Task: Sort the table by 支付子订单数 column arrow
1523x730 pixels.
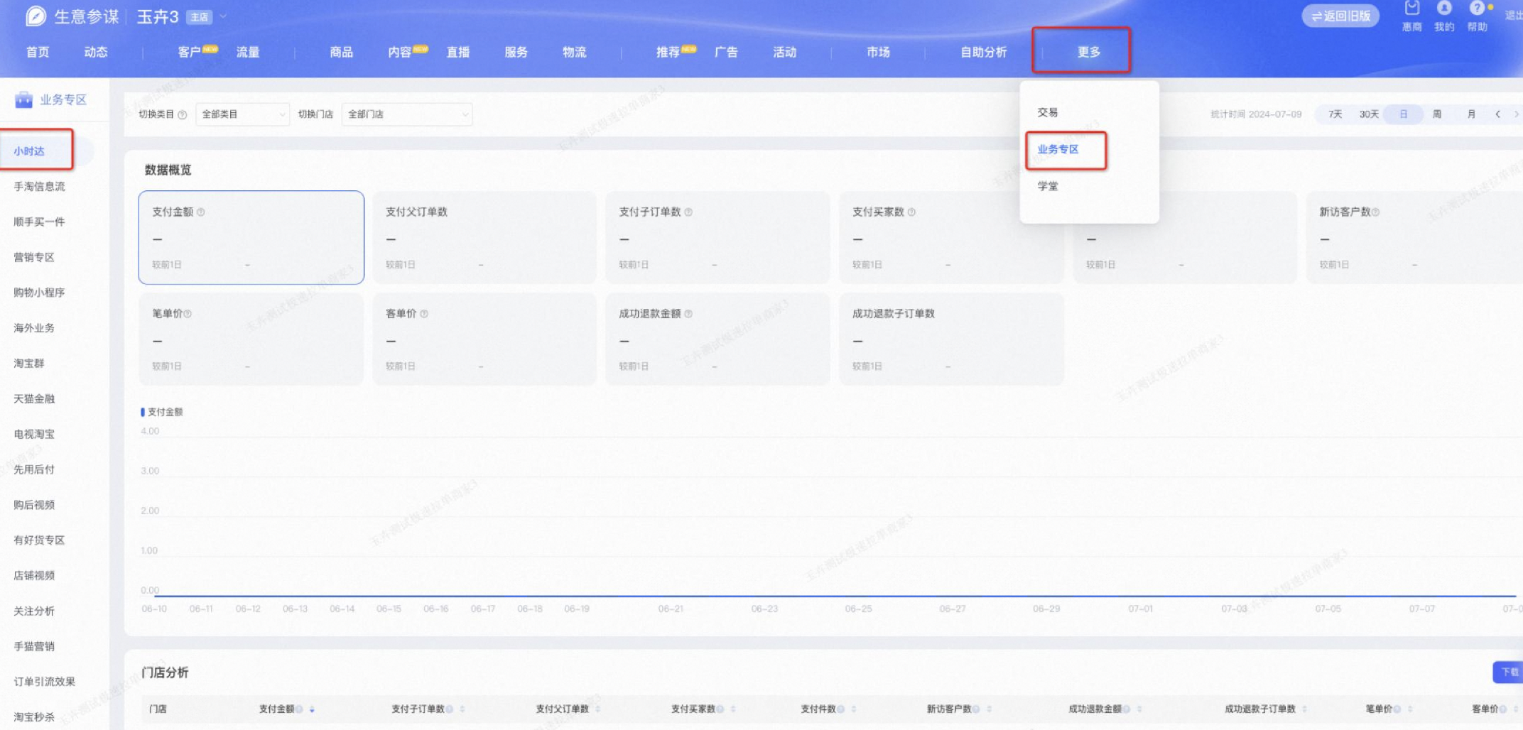Action: (x=462, y=709)
